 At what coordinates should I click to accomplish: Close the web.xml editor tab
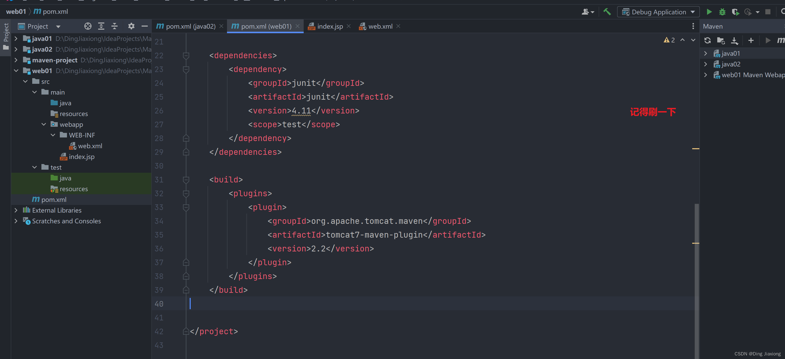398,26
